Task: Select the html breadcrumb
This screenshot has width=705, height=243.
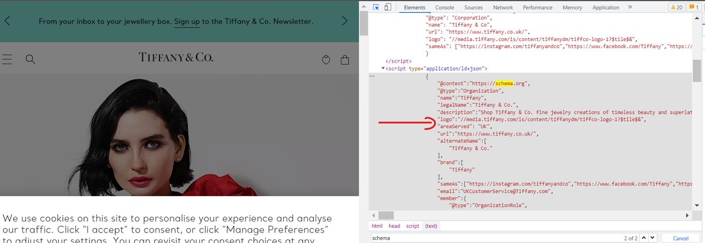Action: (377, 225)
